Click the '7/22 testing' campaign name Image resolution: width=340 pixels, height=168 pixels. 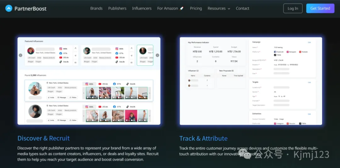coord(278,47)
